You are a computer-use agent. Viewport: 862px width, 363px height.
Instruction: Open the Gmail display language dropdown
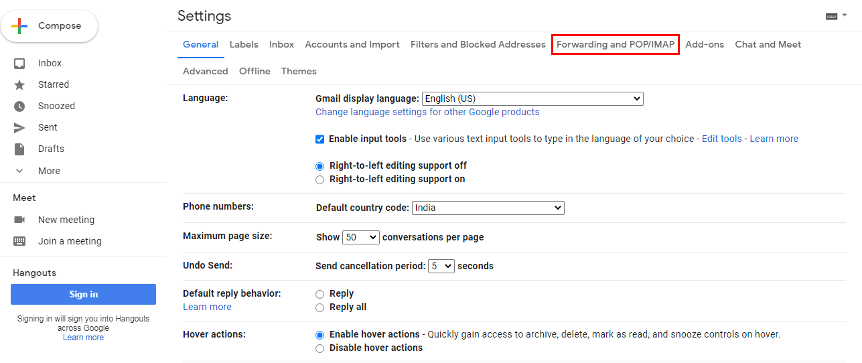click(532, 99)
